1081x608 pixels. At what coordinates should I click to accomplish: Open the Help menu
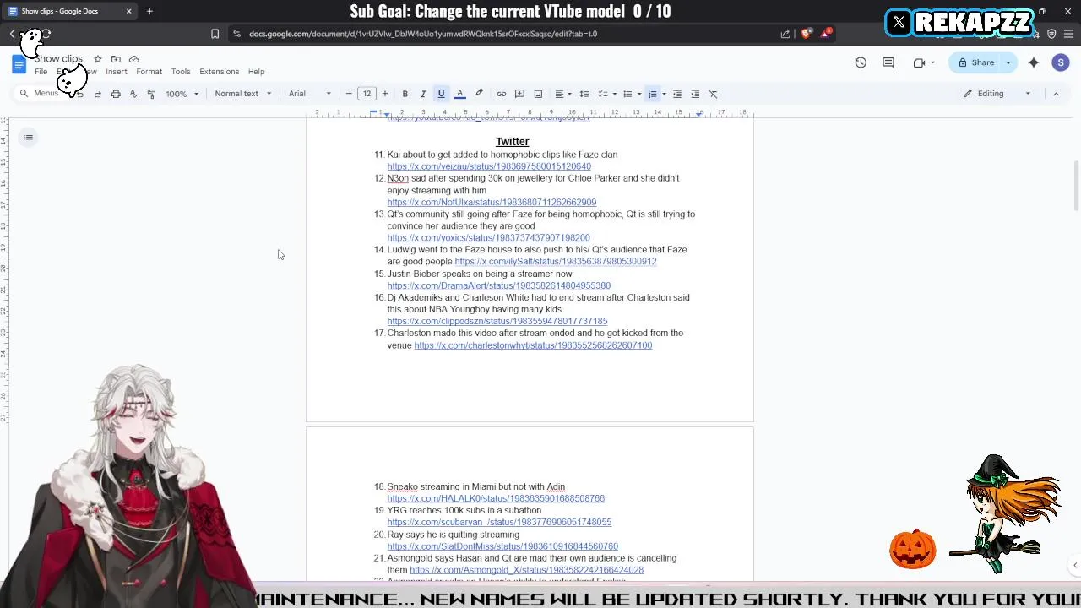256,72
